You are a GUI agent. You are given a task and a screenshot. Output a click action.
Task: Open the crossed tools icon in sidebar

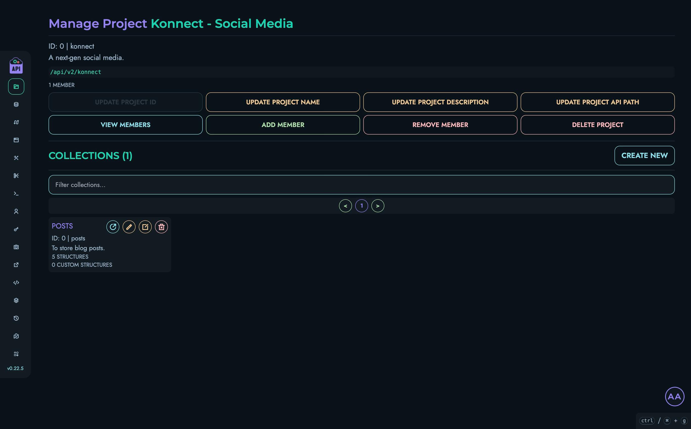click(x=16, y=158)
